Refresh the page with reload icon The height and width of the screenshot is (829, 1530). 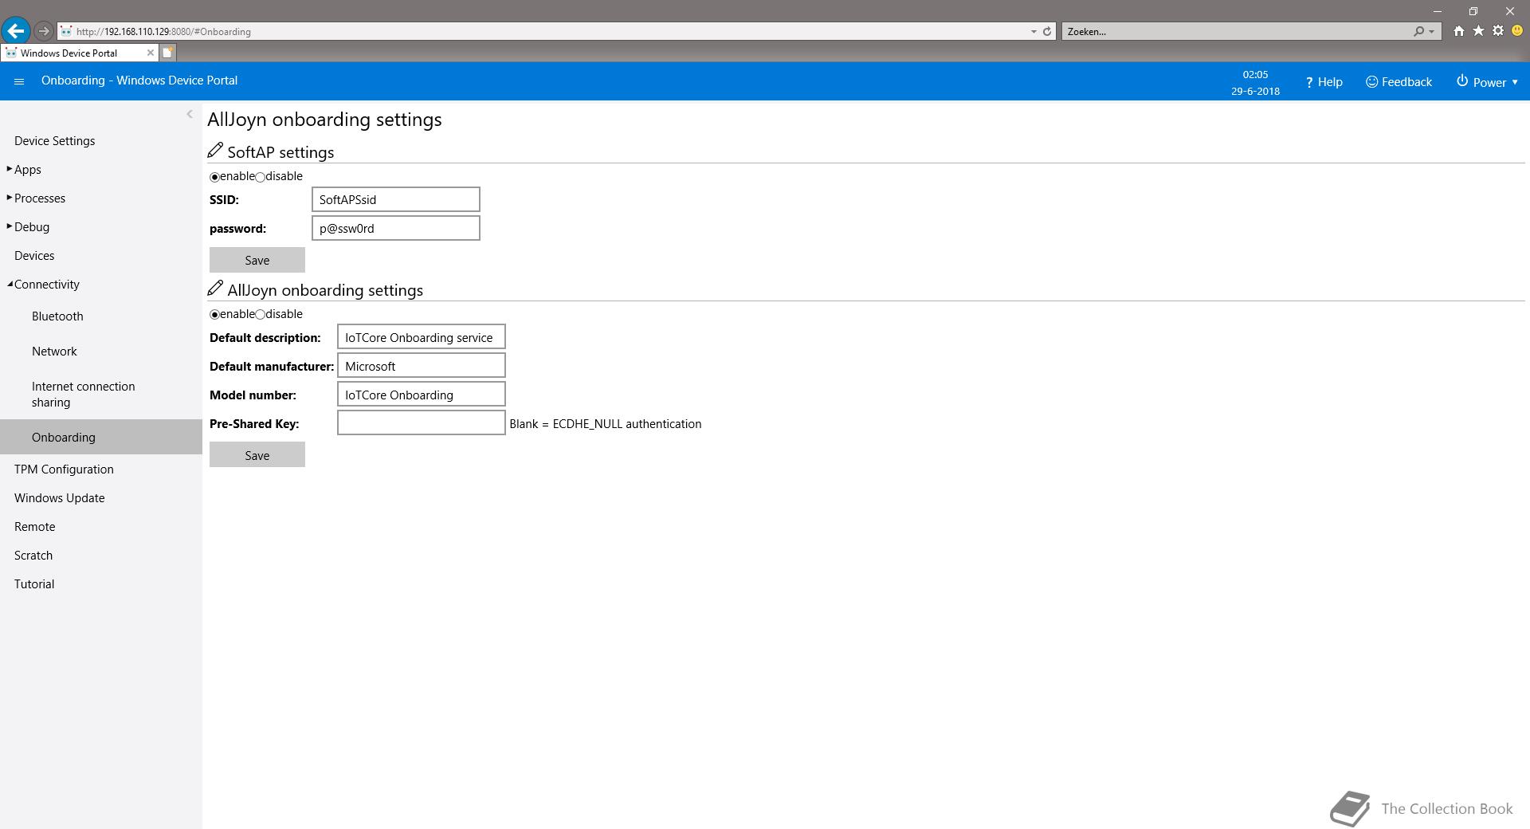tap(1047, 31)
